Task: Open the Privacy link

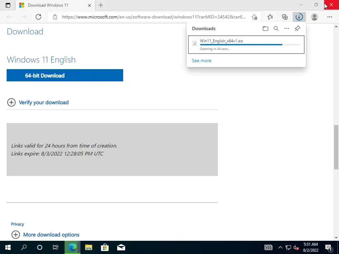Action: (18, 224)
